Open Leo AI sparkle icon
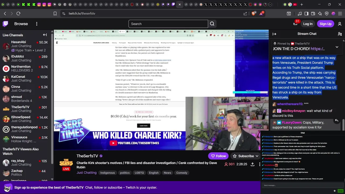 point(320,13)
